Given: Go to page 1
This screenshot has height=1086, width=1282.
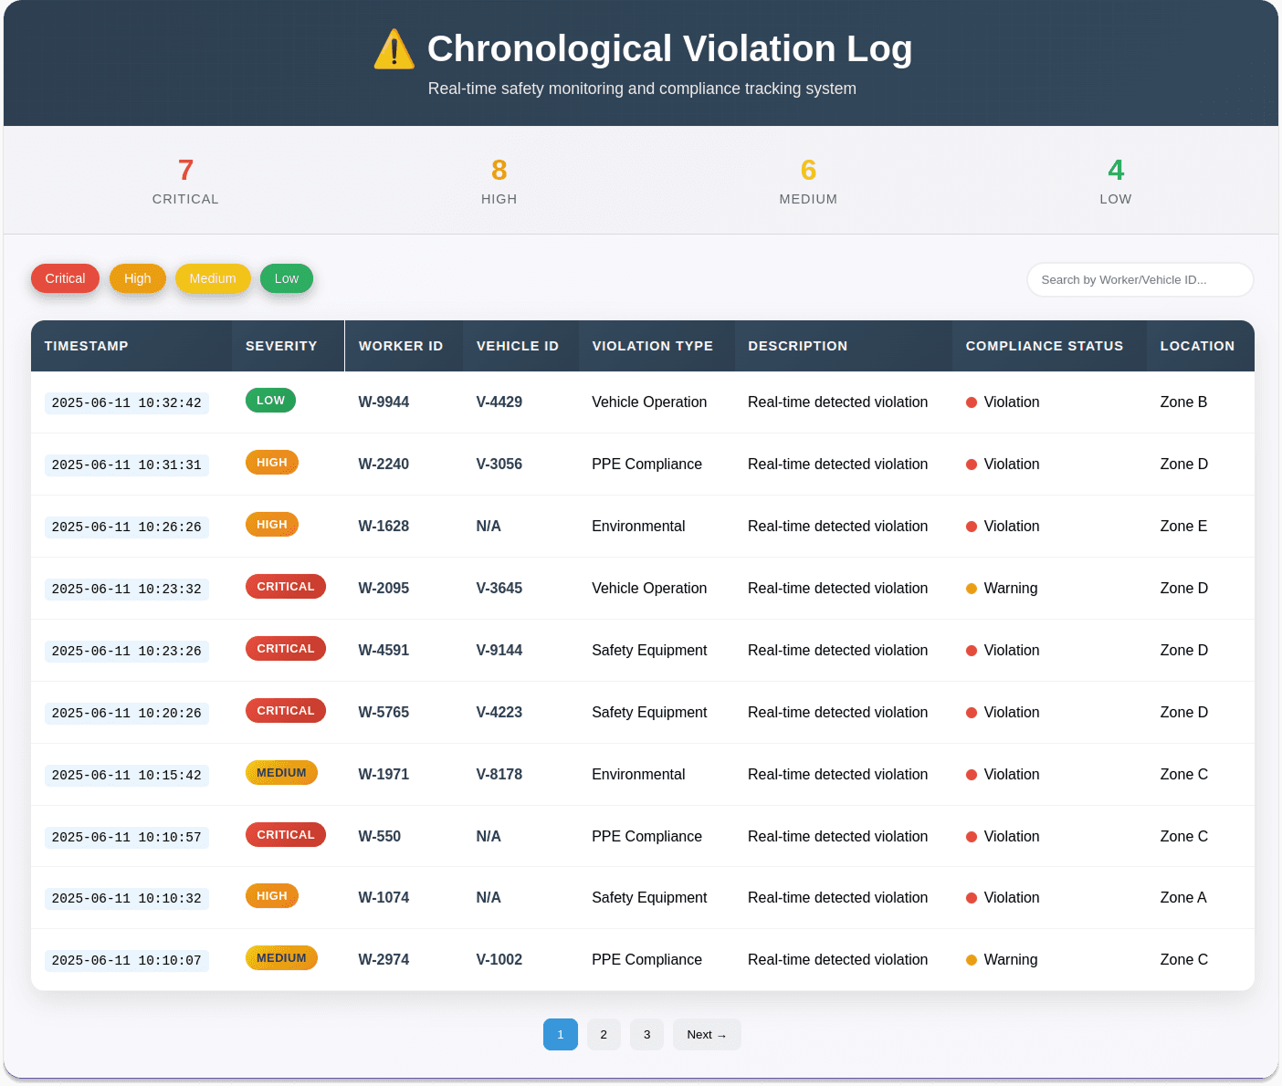Looking at the screenshot, I should [x=561, y=1035].
